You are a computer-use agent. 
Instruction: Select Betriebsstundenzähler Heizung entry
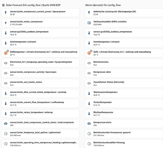[x=124, y=144]
